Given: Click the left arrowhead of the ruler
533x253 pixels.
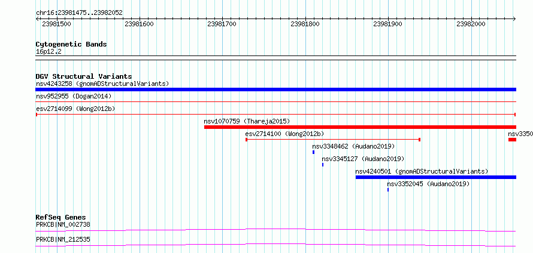Looking at the screenshot, I should [37, 18].
